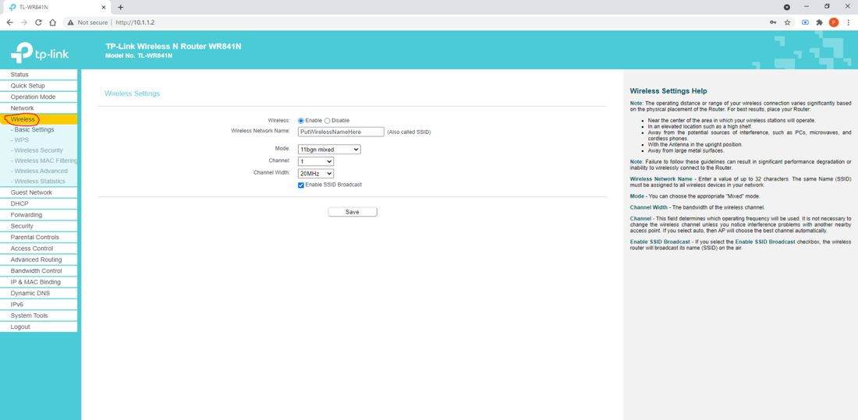Open the extensions puzzle icon
This screenshot has width=858, height=420.
pos(819,23)
